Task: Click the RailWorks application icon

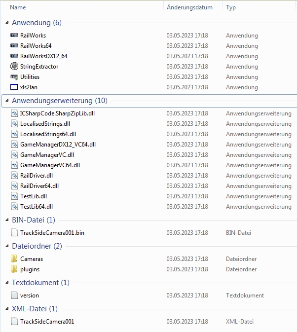Action: coord(14,36)
